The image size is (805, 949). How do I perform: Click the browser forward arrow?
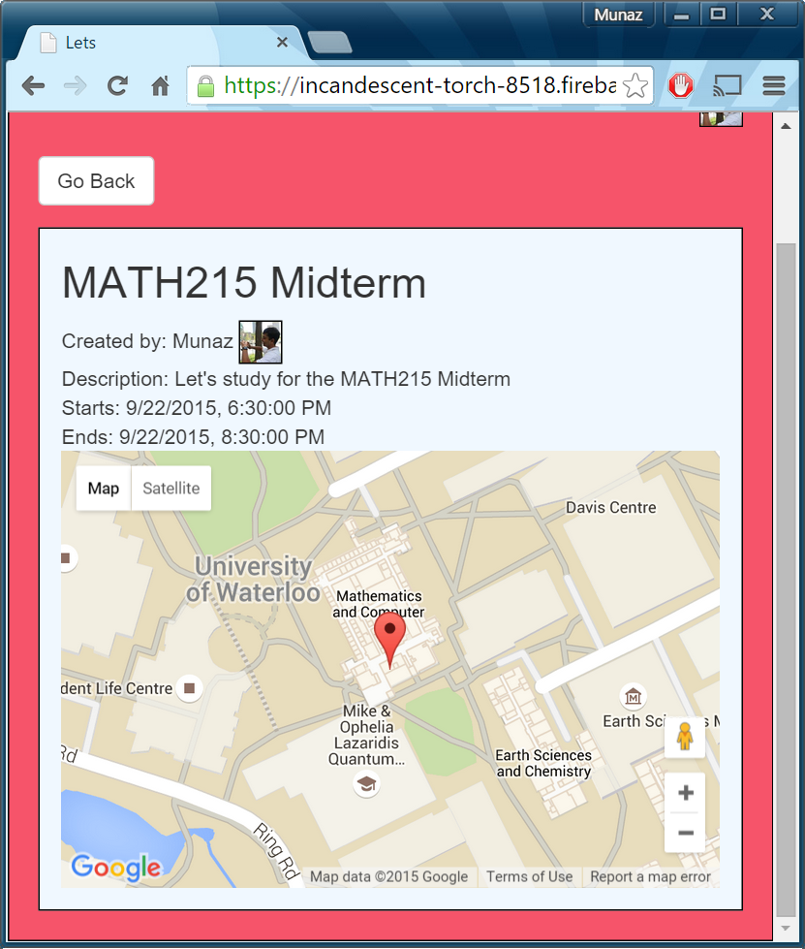tap(75, 86)
